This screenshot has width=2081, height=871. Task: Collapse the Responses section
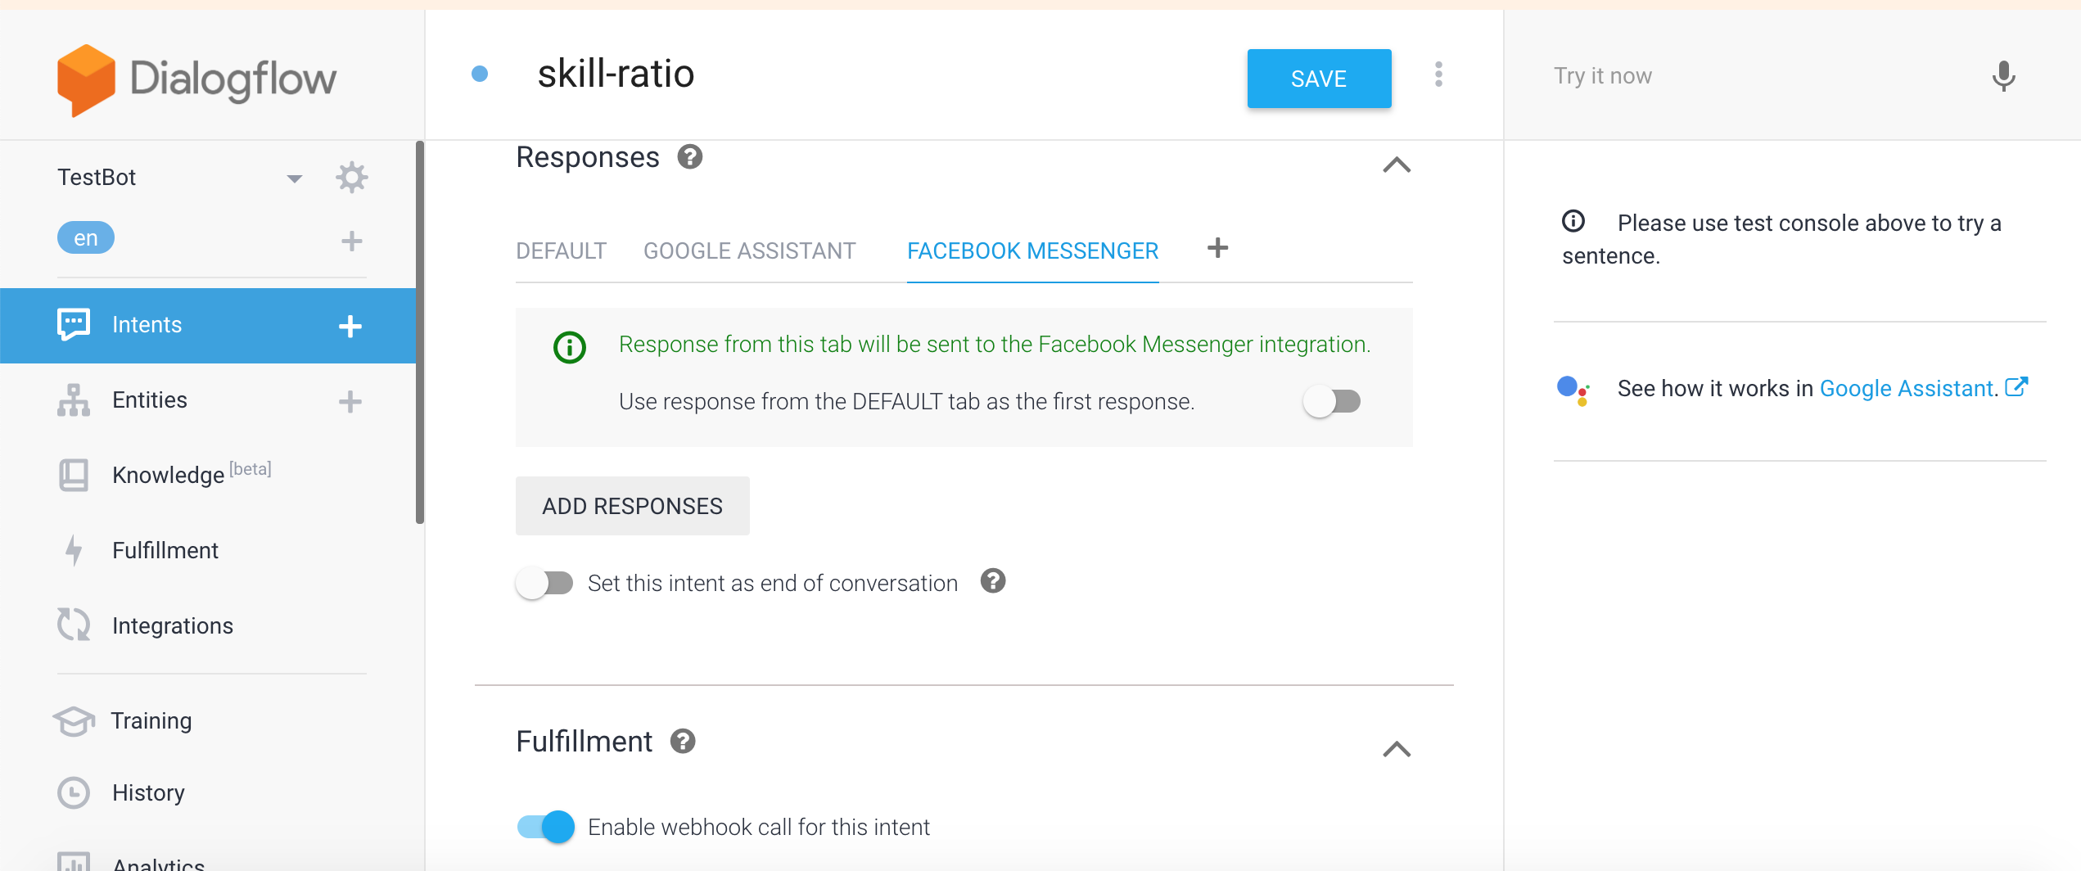(1397, 165)
